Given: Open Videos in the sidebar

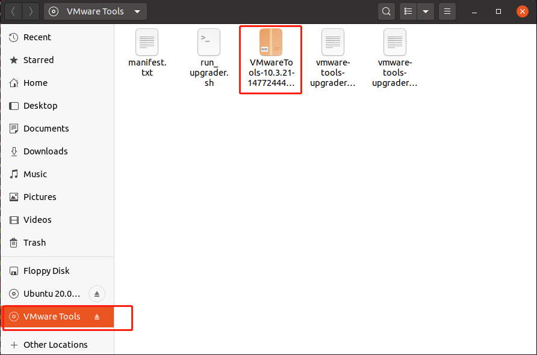Looking at the screenshot, I should click(58, 220).
